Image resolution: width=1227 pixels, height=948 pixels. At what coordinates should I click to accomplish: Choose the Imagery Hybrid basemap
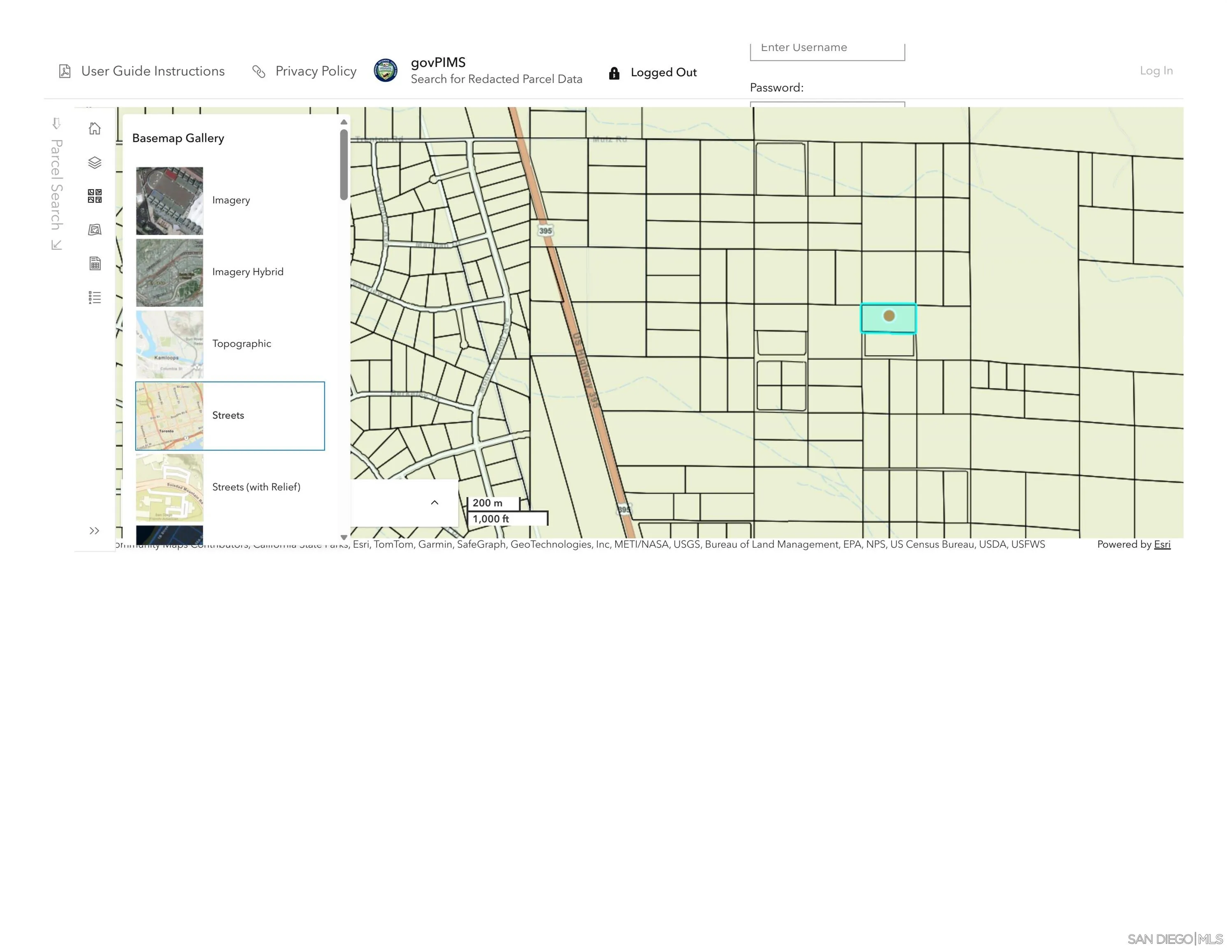(230, 272)
